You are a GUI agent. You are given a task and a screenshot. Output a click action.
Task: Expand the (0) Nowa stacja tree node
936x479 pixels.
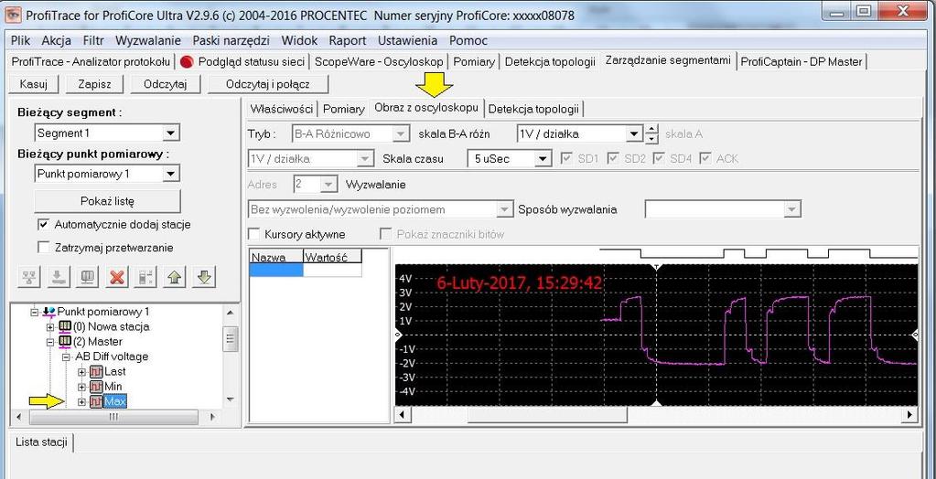coord(50,327)
